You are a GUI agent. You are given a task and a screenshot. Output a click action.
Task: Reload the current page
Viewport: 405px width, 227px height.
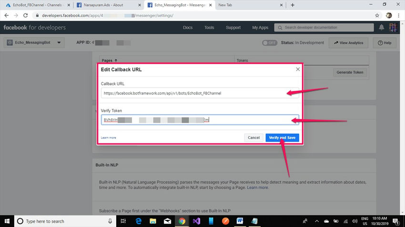pyautogui.click(x=25, y=16)
